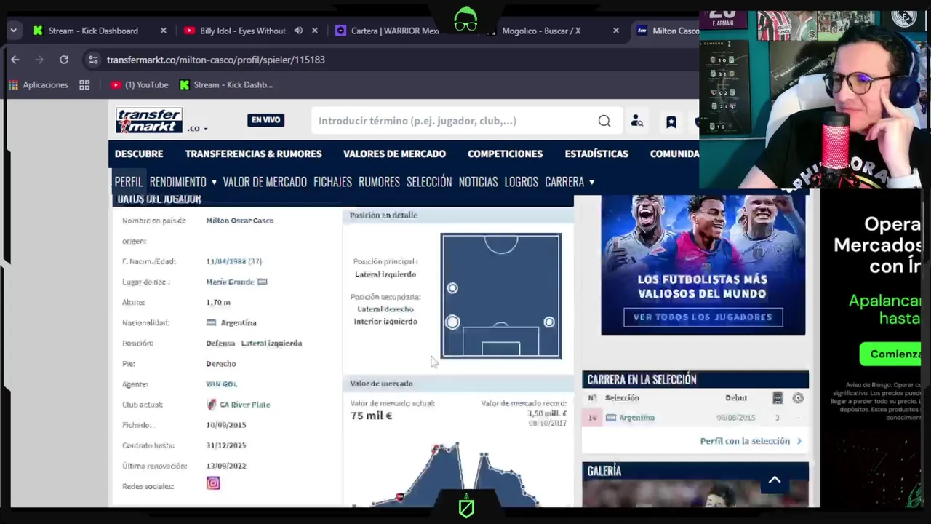Open the DESCUBRE menu

(139, 154)
